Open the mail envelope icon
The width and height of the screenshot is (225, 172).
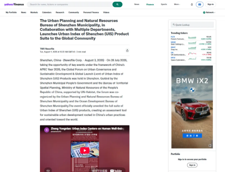(200, 5)
